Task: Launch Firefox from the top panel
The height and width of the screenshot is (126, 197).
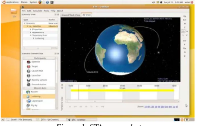Action: pos(40,2)
